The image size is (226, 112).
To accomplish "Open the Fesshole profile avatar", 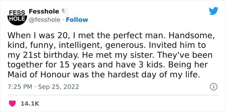I will coord(17,17).
